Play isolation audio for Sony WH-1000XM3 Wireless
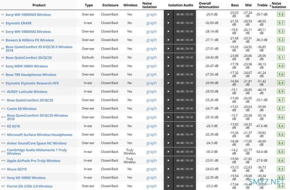 click(168, 15)
